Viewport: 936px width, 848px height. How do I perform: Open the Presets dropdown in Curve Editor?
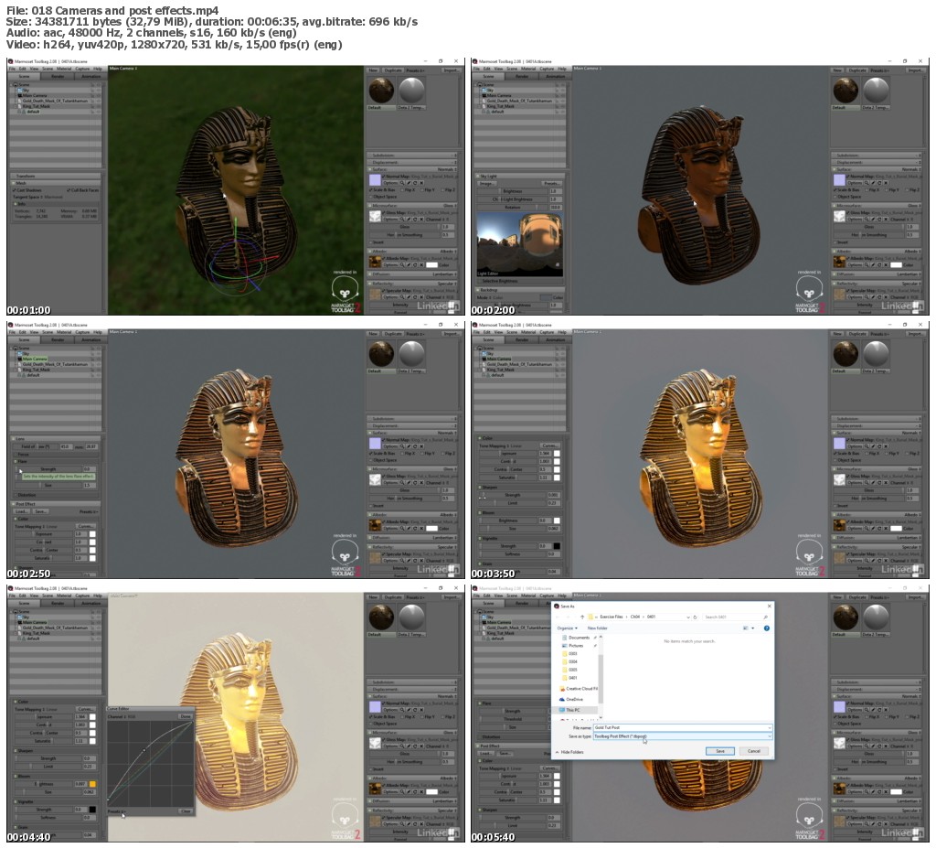pyautogui.click(x=117, y=810)
